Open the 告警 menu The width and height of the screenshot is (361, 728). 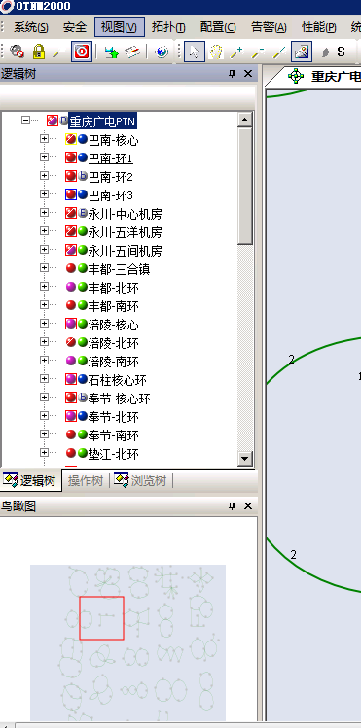(x=269, y=28)
